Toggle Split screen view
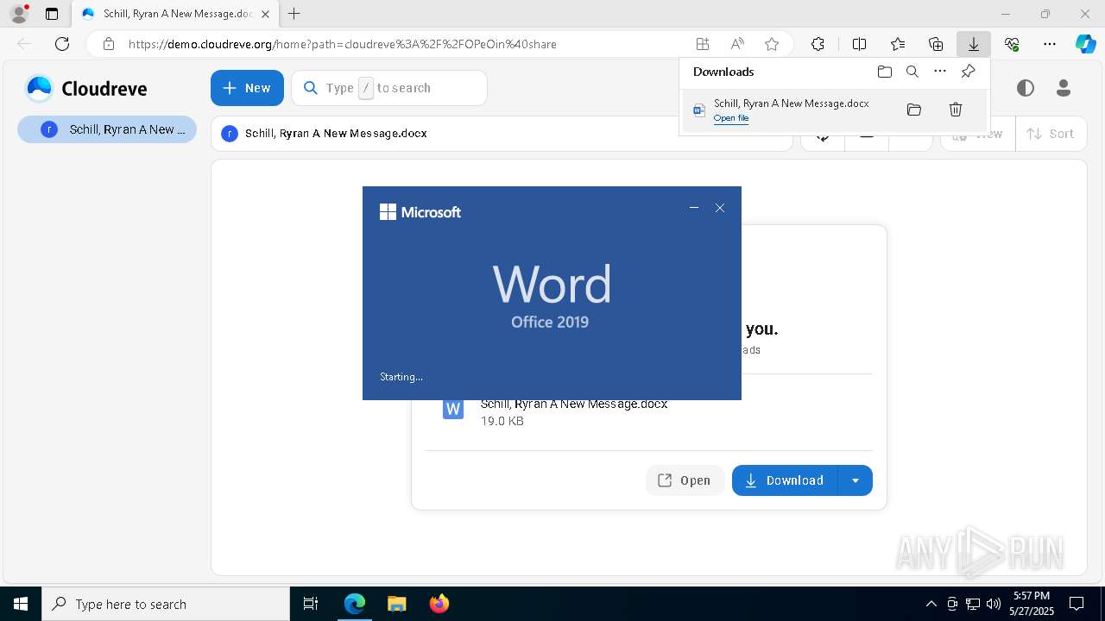Screen dimensions: 1105x621 (x=859, y=44)
